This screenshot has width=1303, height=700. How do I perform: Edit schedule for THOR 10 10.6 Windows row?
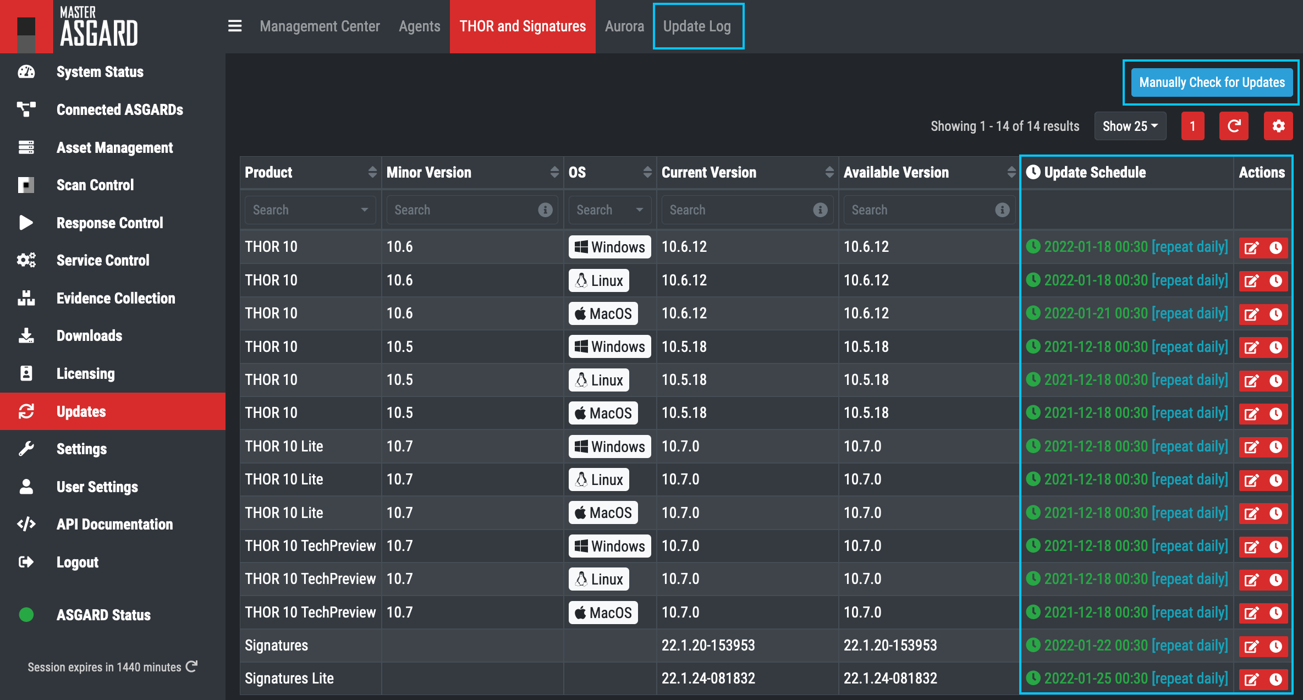coord(1251,247)
